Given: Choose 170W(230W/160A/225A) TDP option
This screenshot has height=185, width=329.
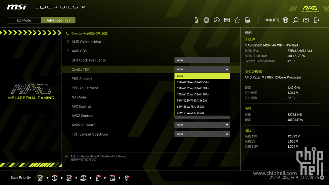Looking at the screenshot, I should (x=202, y=82).
